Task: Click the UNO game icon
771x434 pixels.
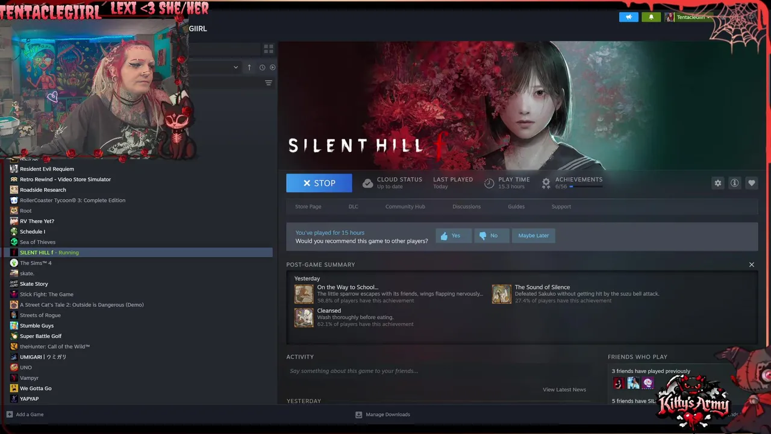Action: coord(14,368)
